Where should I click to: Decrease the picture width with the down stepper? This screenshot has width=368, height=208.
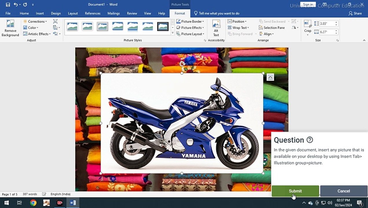coord(336,33)
